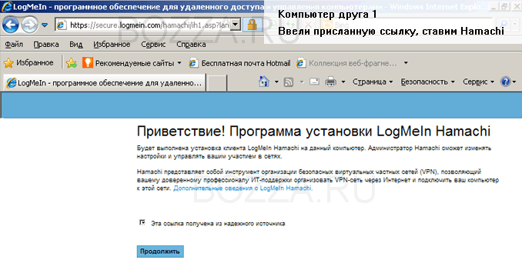The height and width of the screenshot is (280, 522).
Task: Click the Продолжить button
Action: tap(160, 252)
